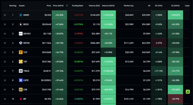The image size is (193, 105).
Task: Select GWEI +1223.52% volume change cell
Action: [x=108, y=15]
